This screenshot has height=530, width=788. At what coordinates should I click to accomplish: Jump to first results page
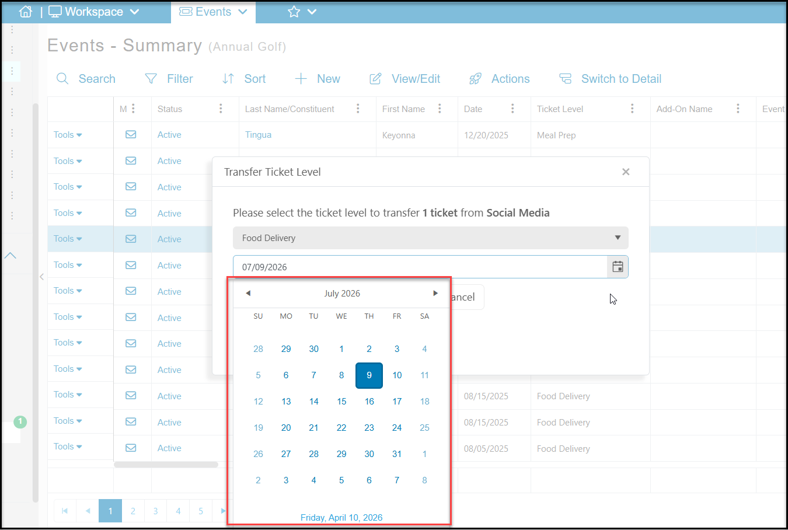pyautogui.click(x=65, y=511)
